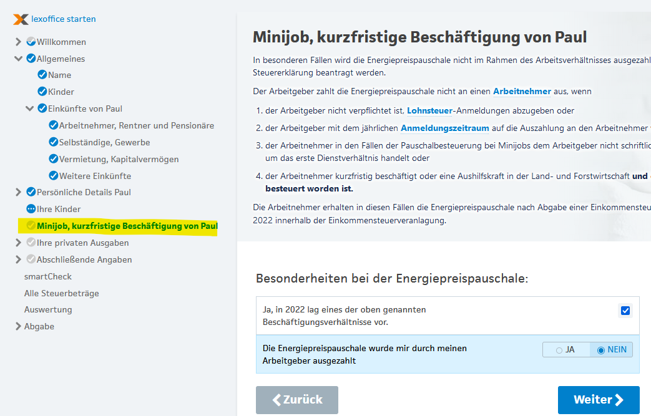Click the checkmark icon beside Willkommen

tap(31, 42)
